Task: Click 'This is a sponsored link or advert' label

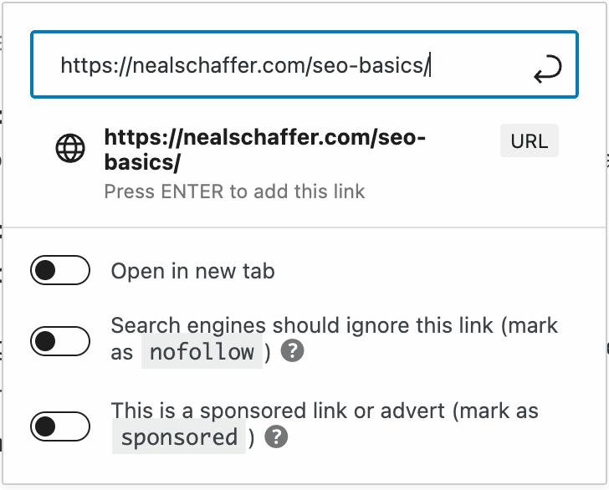Action: click(325, 411)
